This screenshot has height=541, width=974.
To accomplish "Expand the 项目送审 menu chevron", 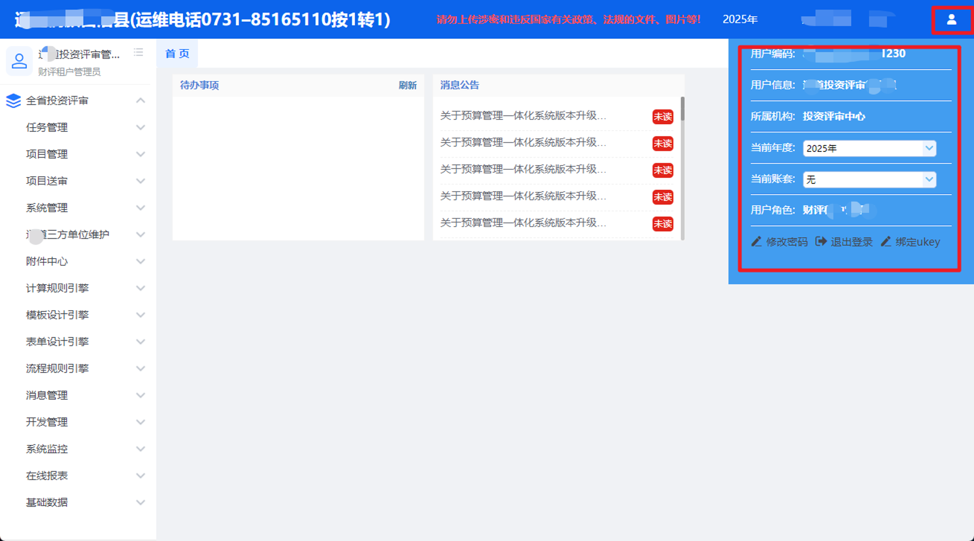I will 141,181.
